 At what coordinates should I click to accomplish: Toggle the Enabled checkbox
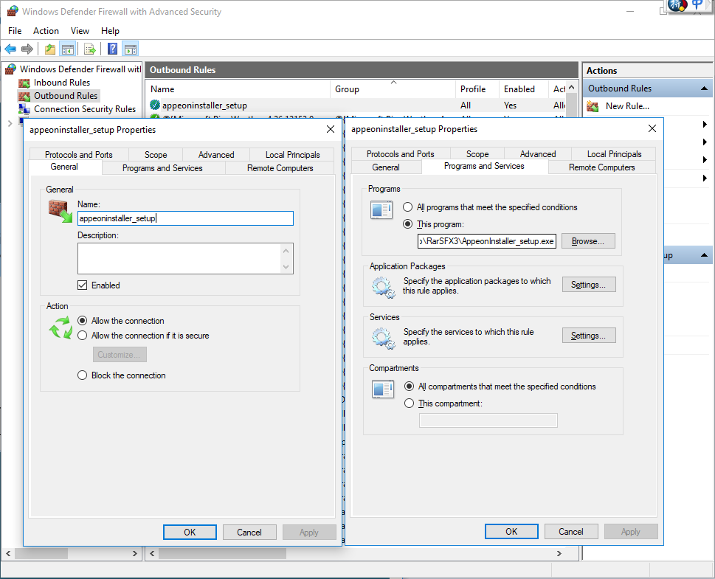pos(82,285)
